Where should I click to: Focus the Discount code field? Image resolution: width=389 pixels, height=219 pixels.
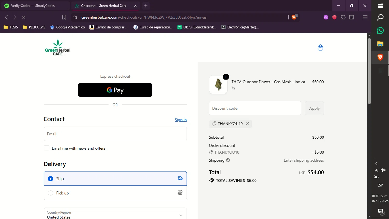255,108
